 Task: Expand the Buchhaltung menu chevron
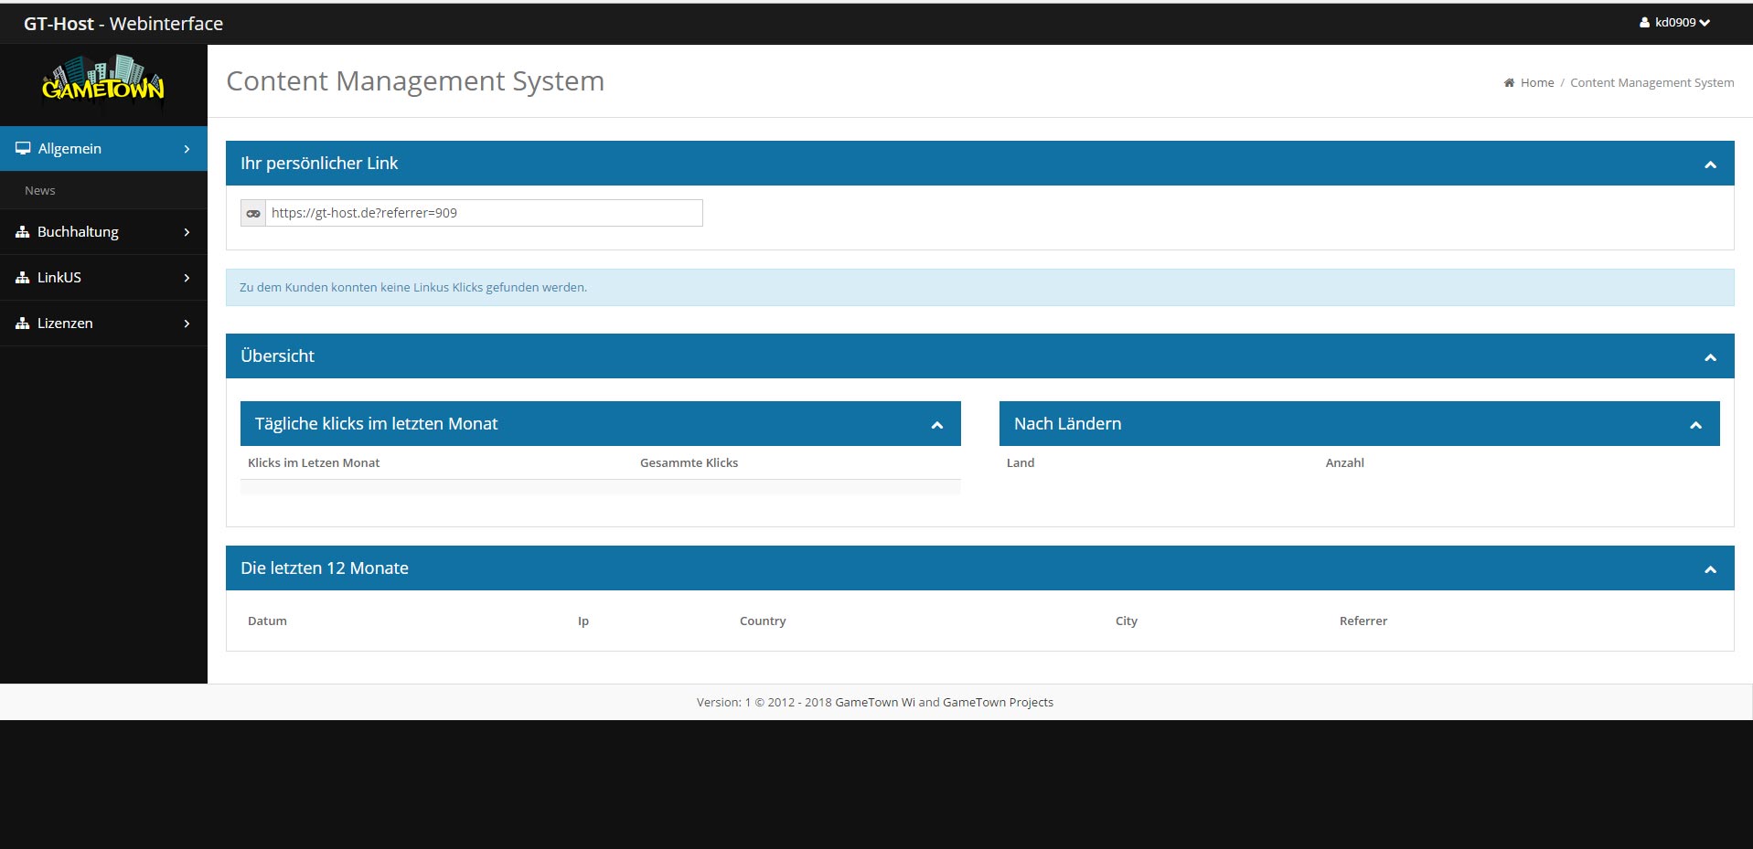187,232
